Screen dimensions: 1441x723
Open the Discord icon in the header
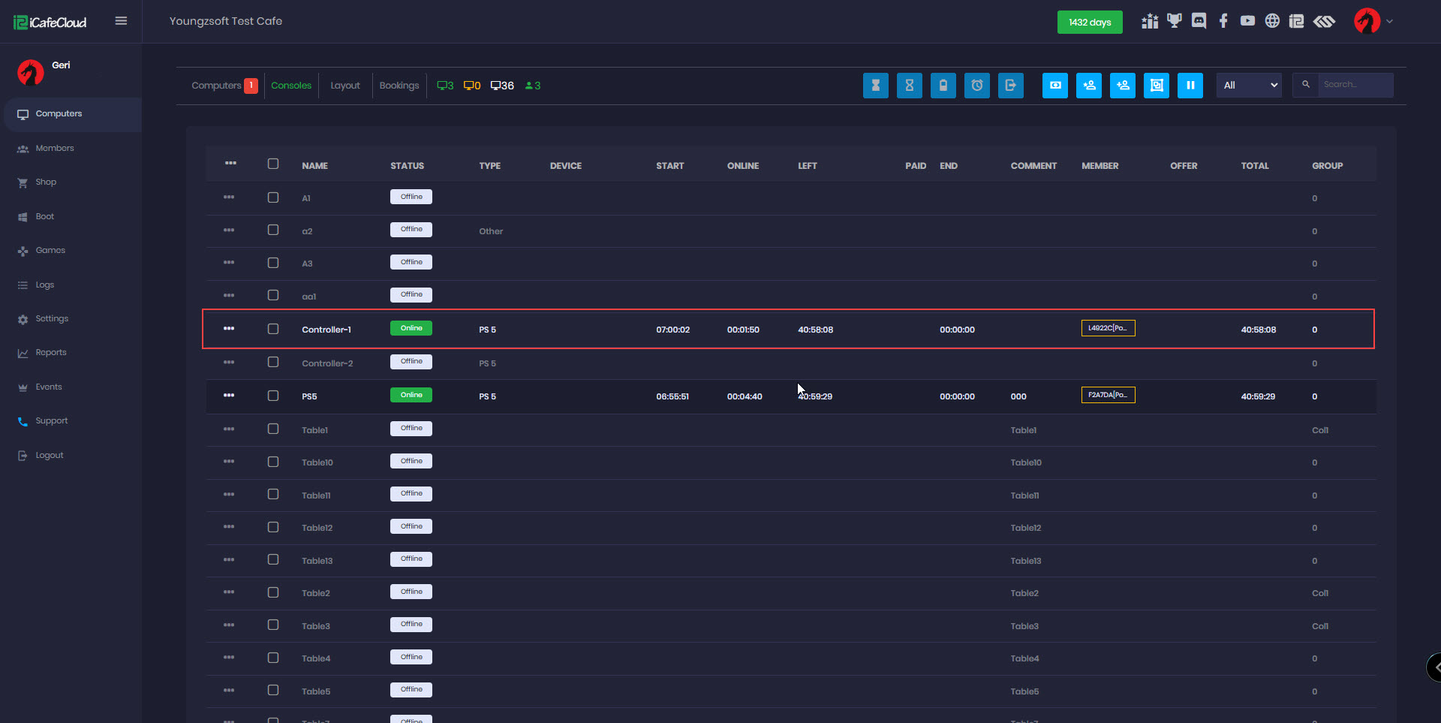(x=1199, y=21)
